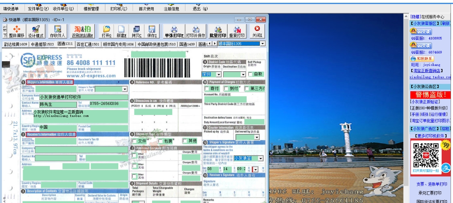Open the 首次使用 menu
The height and width of the screenshot is (203, 453).
click(146, 9)
